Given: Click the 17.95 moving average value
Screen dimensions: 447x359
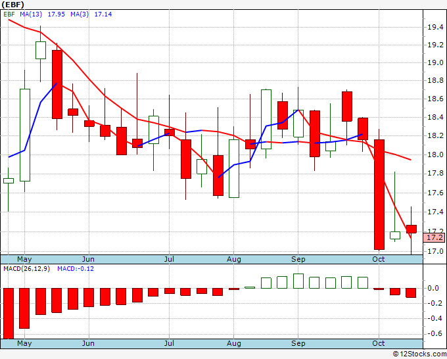Looking at the screenshot, I should [56, 14].
